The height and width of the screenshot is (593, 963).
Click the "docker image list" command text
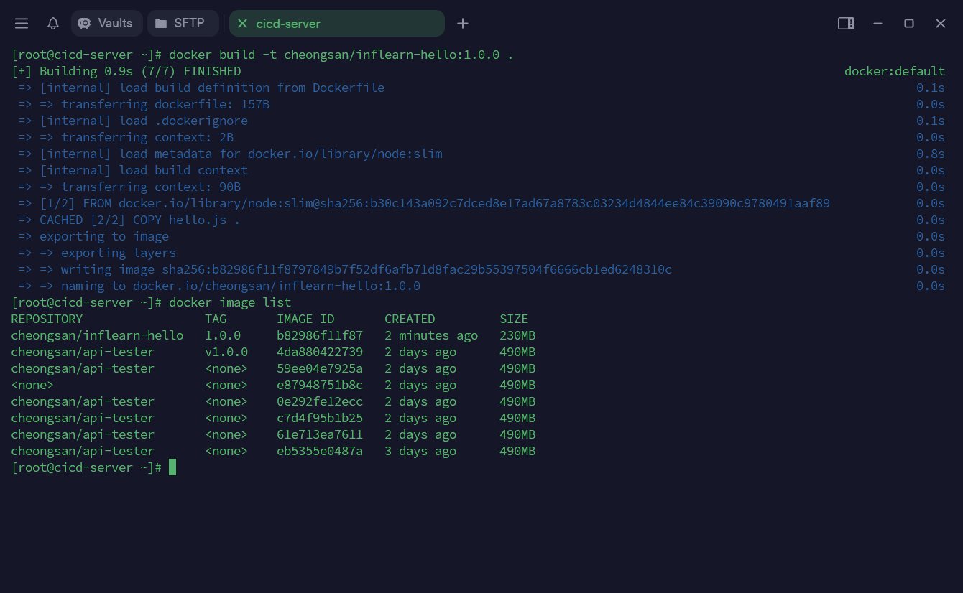tap(230, 302)
